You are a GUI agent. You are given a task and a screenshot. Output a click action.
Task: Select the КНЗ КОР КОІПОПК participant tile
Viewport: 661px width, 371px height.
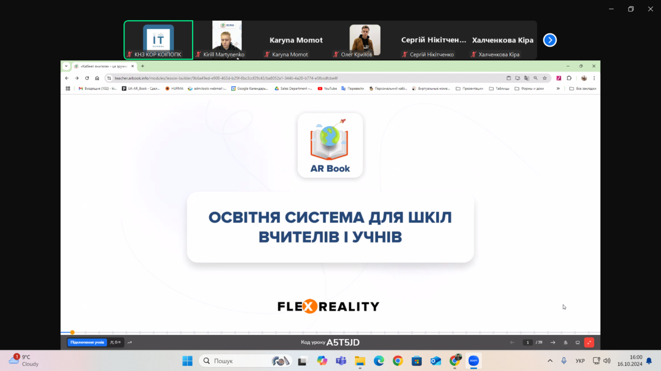tap(159, 40)
